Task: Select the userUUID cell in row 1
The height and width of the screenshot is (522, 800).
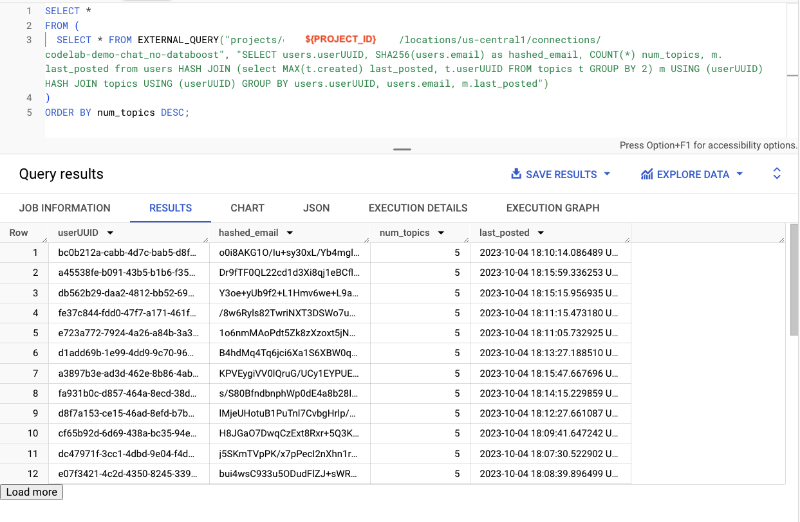Action: click(129, 253)
